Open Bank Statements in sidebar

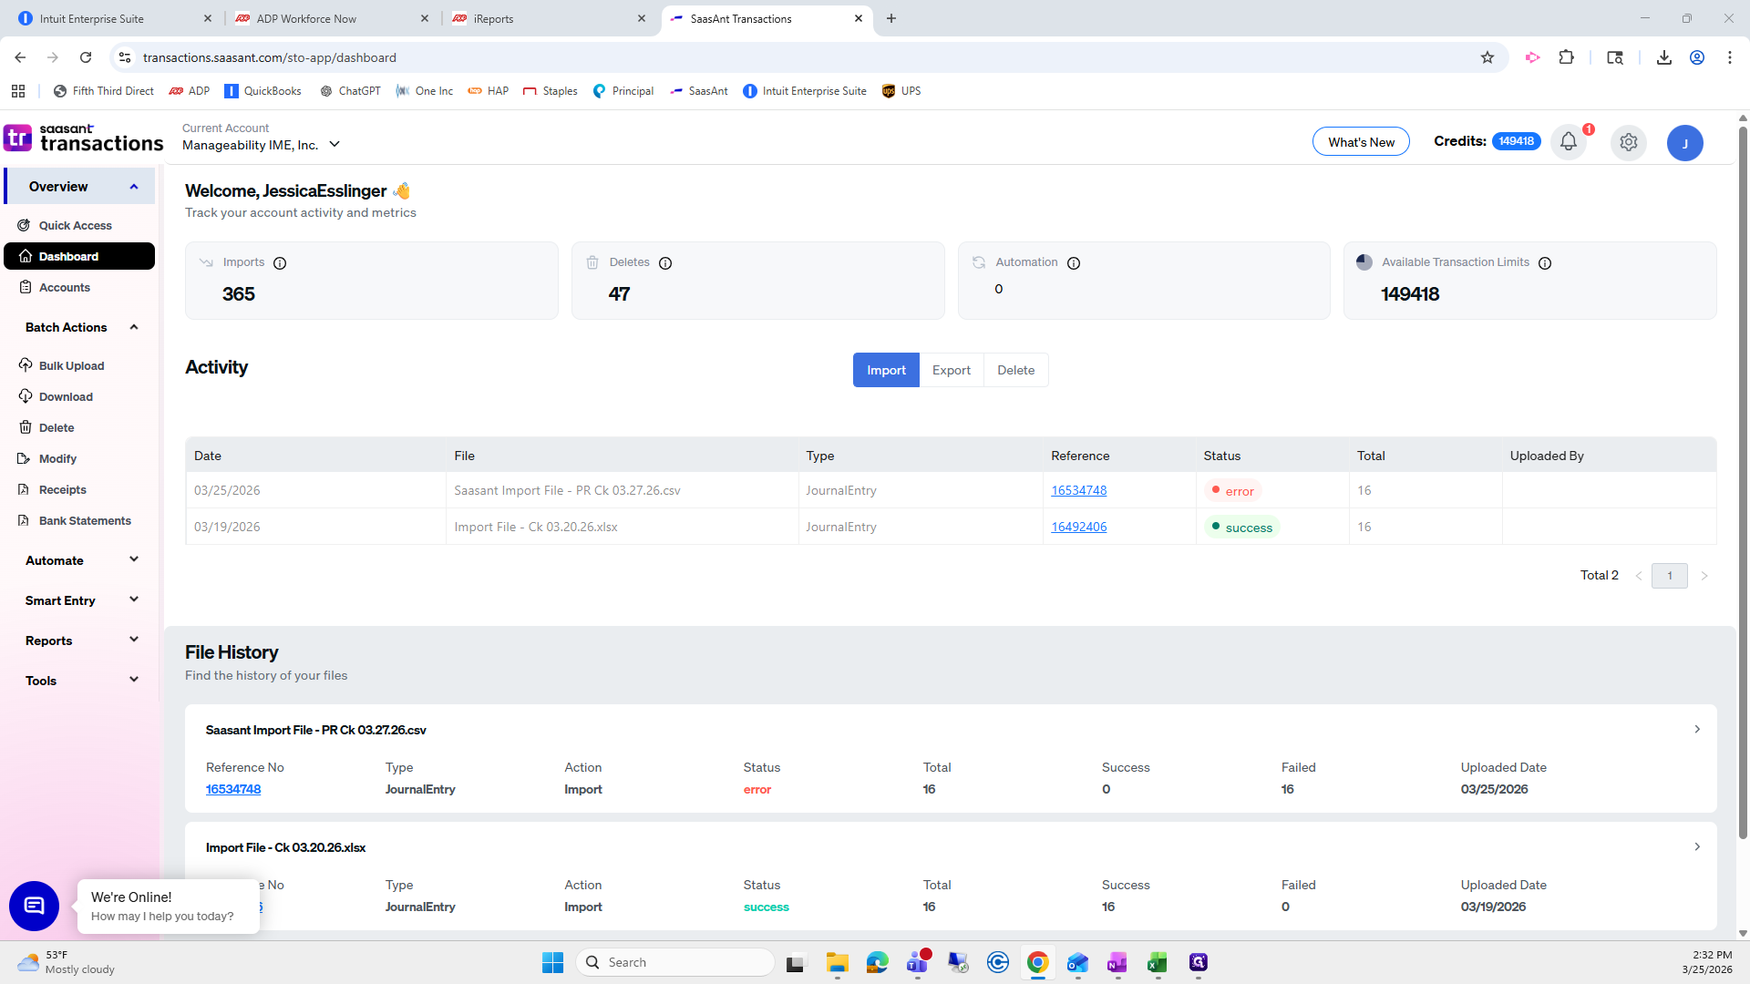tap(85, 520)
